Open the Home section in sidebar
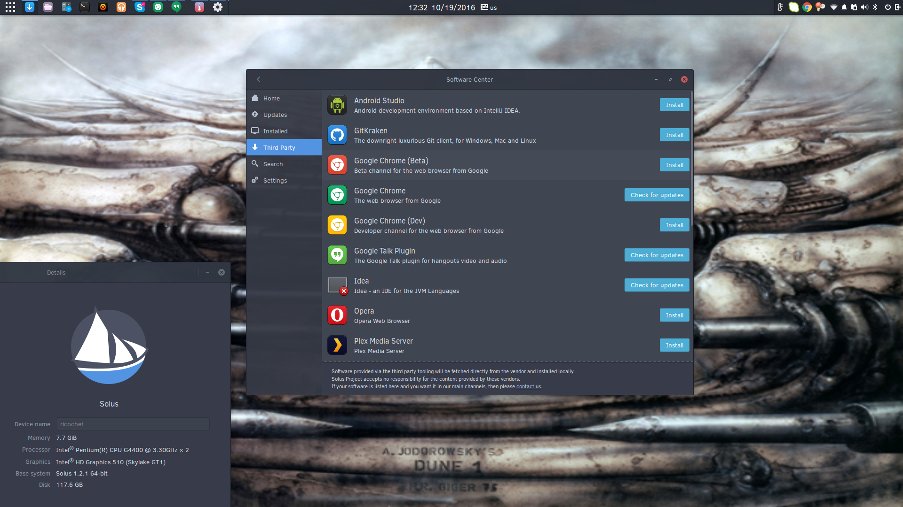This screenshot has width=903, height=507. pos(284,98)
